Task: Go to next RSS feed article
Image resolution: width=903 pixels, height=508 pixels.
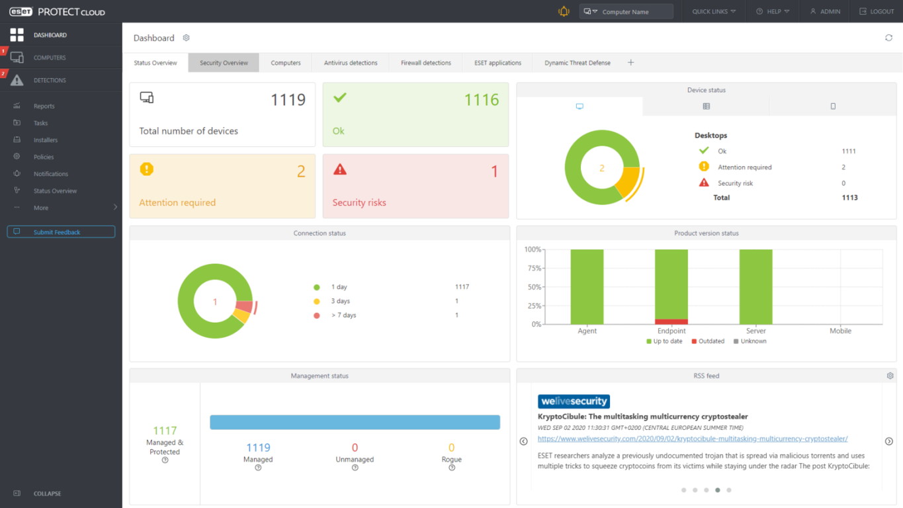Action: coord(888,441)
